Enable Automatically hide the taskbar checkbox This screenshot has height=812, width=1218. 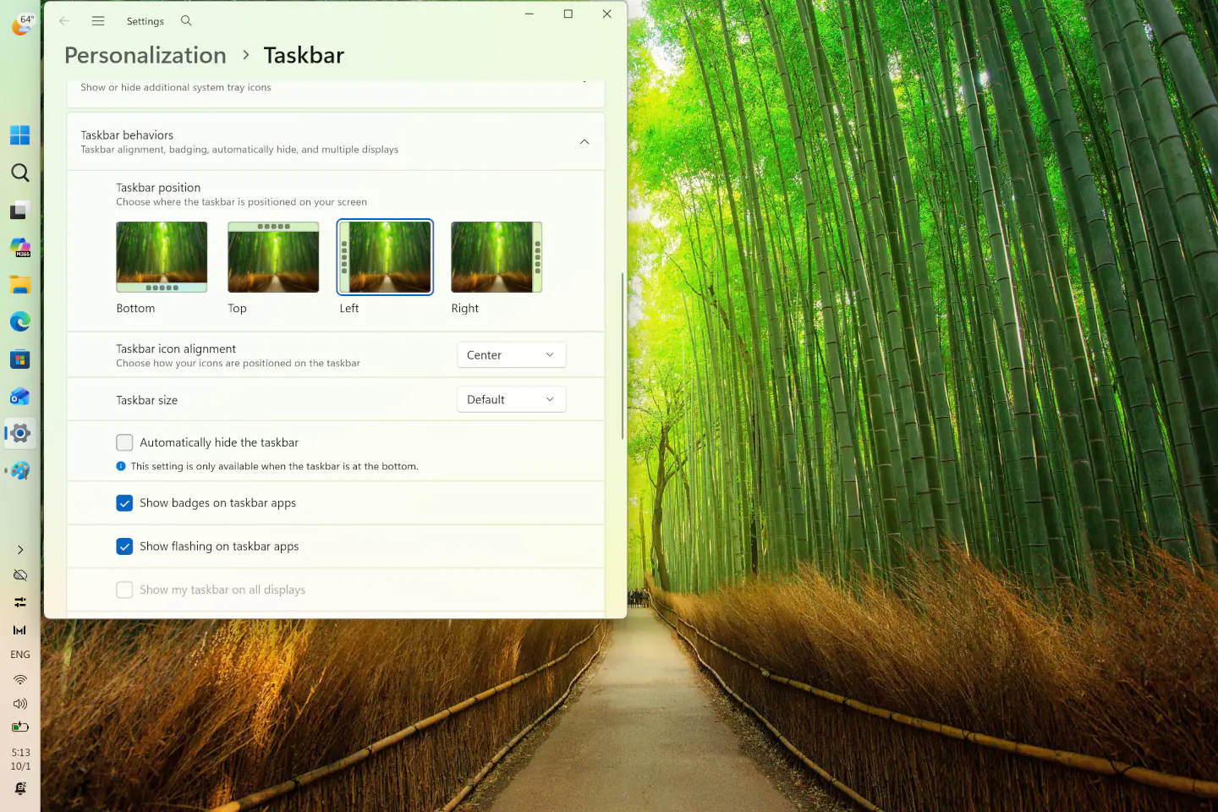[x=124, y=442]
